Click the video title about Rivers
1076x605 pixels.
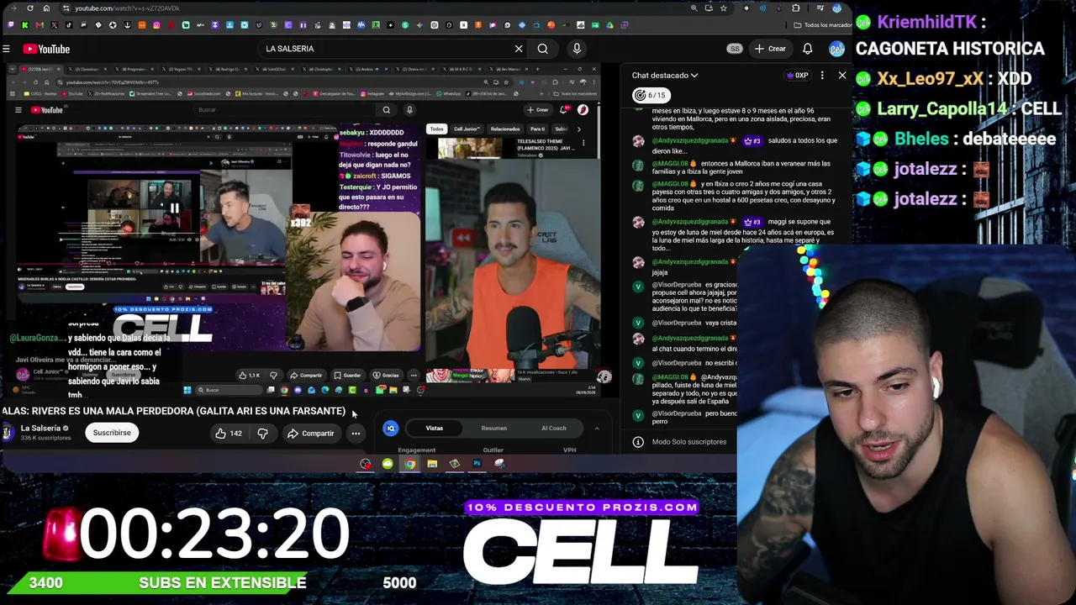coord(173,411)
